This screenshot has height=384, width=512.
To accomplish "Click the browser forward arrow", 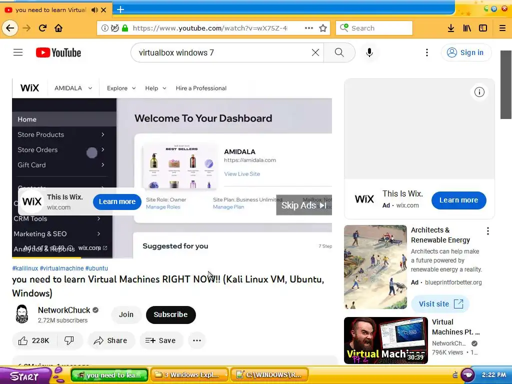I will click(26, 28).
